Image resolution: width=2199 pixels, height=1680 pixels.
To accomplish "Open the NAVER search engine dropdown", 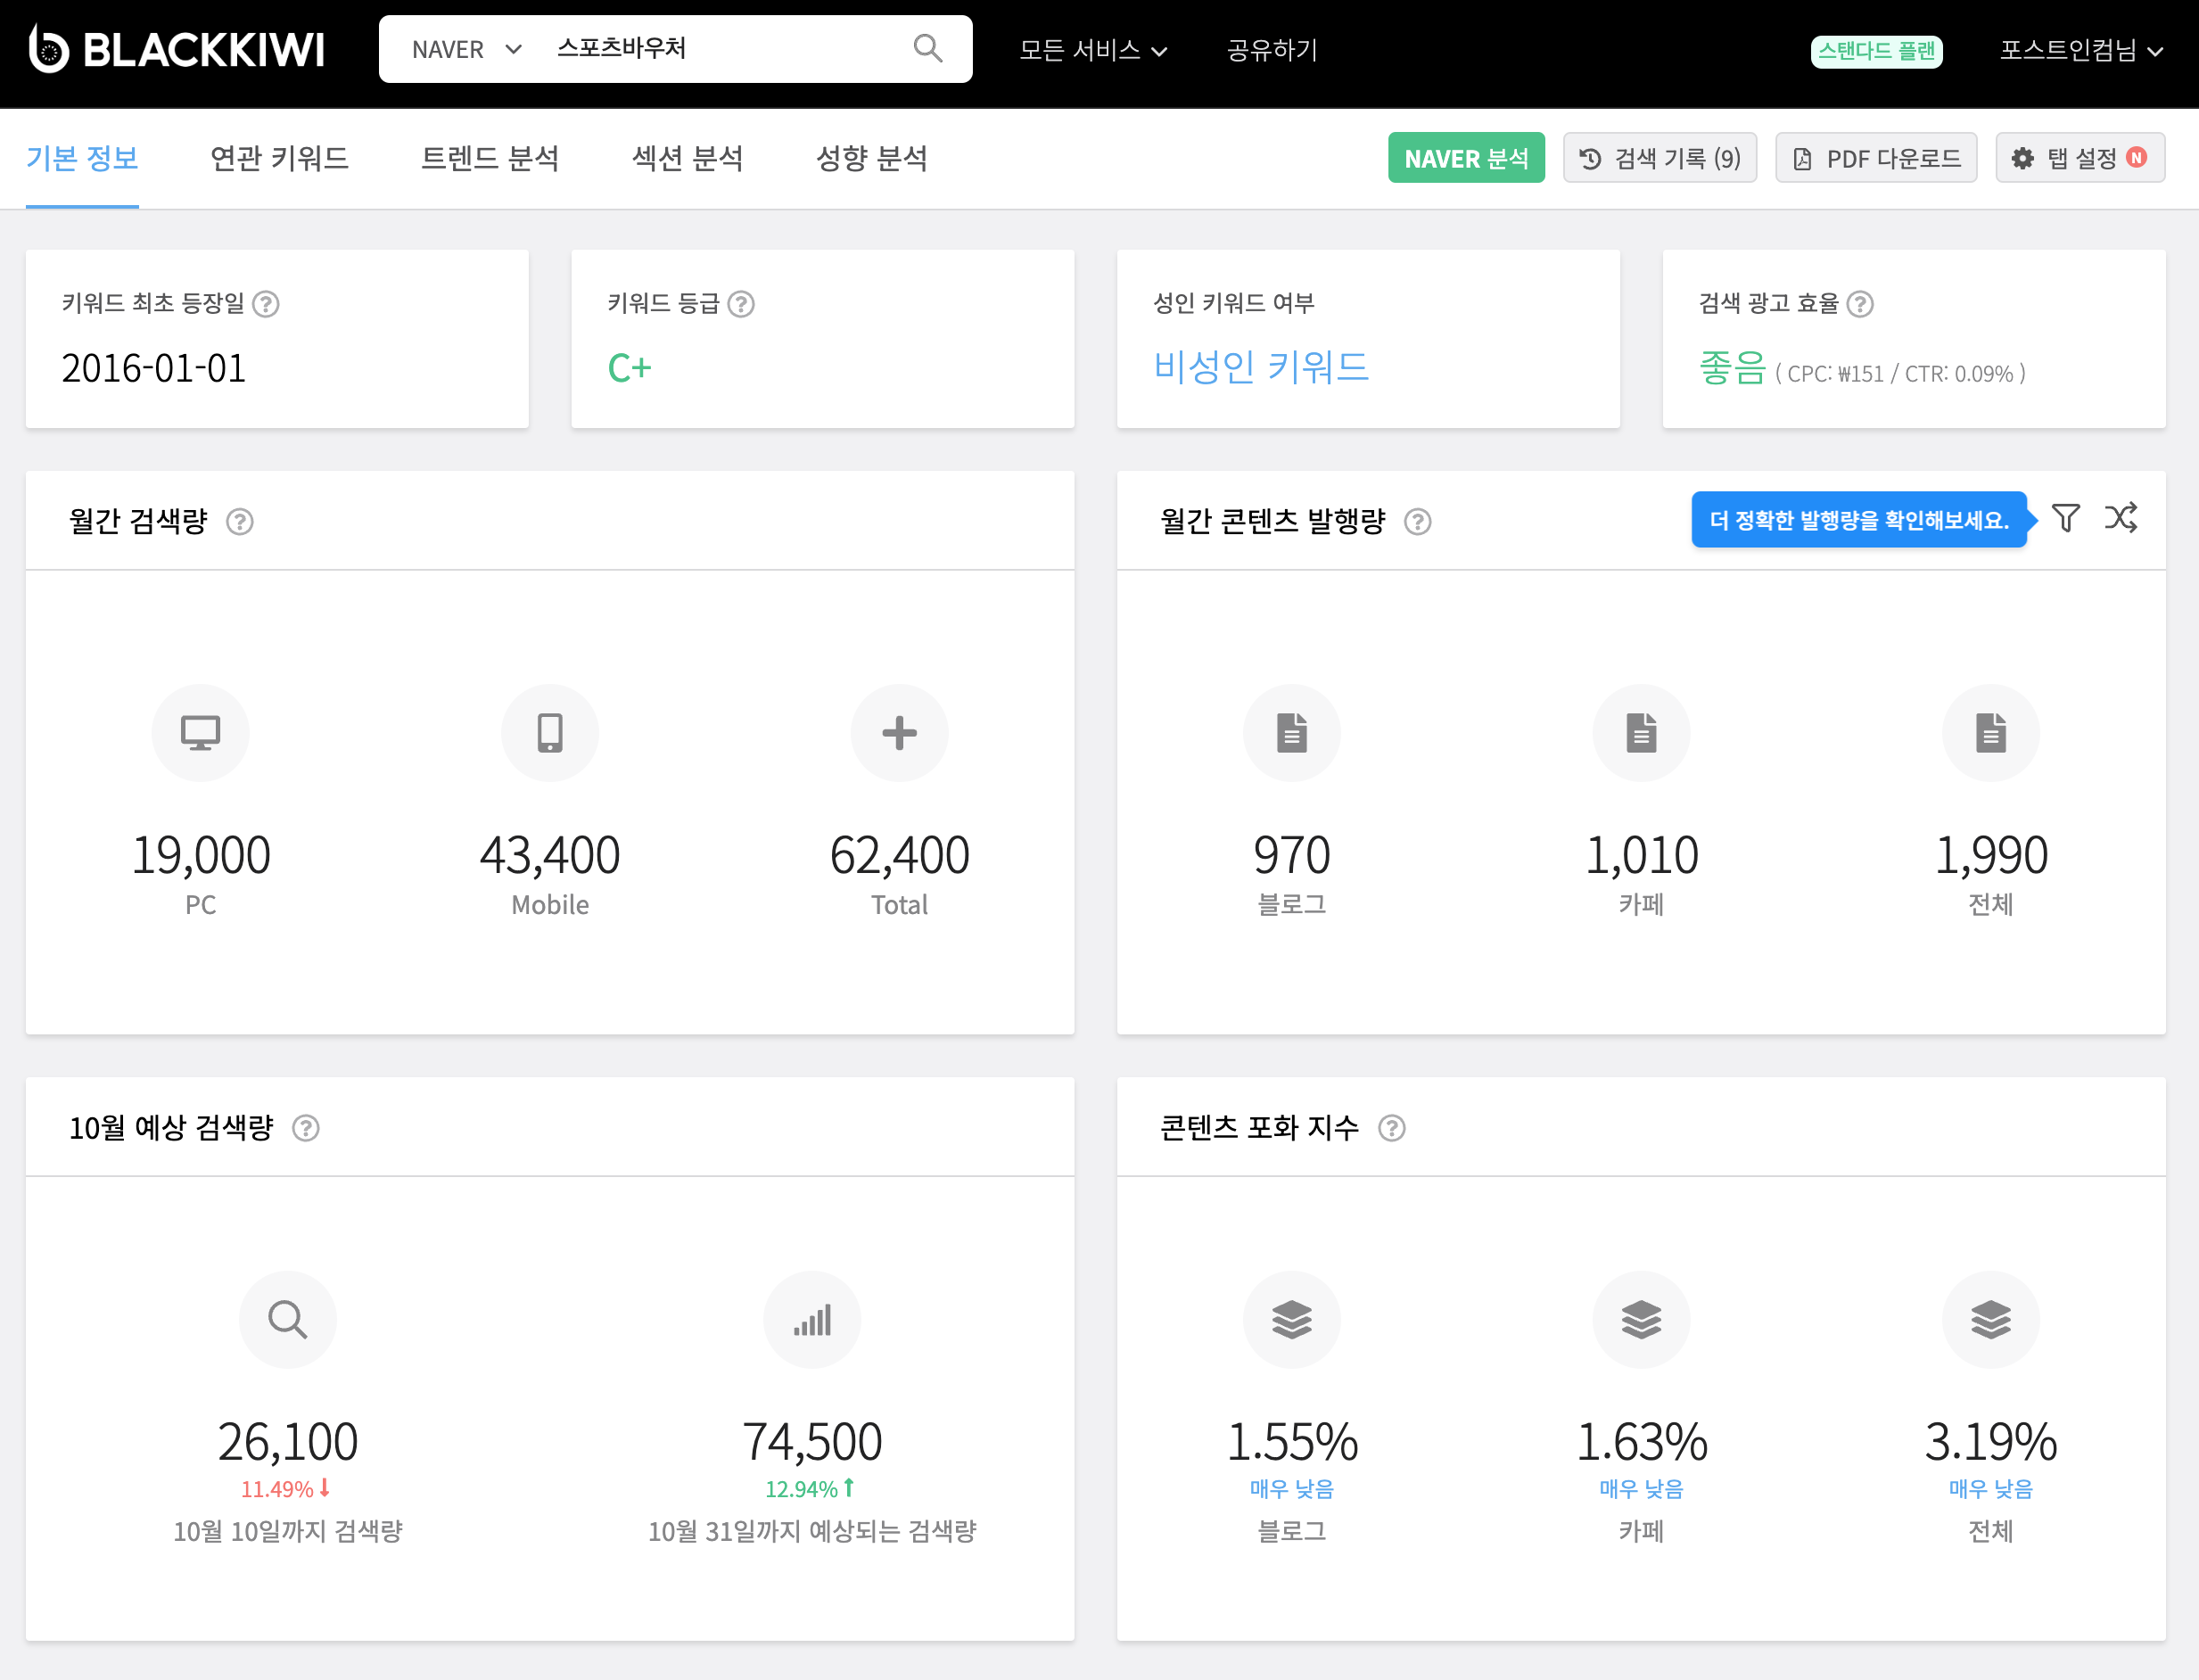I will (466, 49).
